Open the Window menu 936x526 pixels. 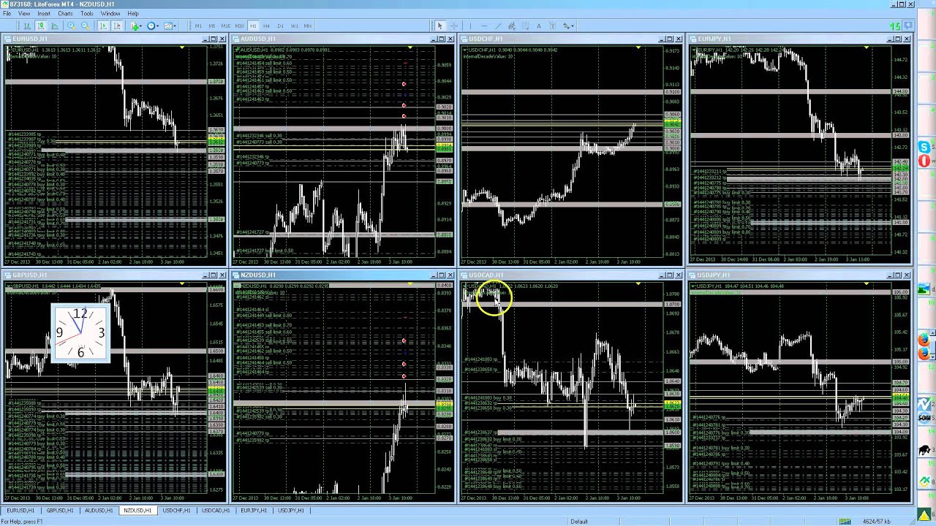(110, 13)
